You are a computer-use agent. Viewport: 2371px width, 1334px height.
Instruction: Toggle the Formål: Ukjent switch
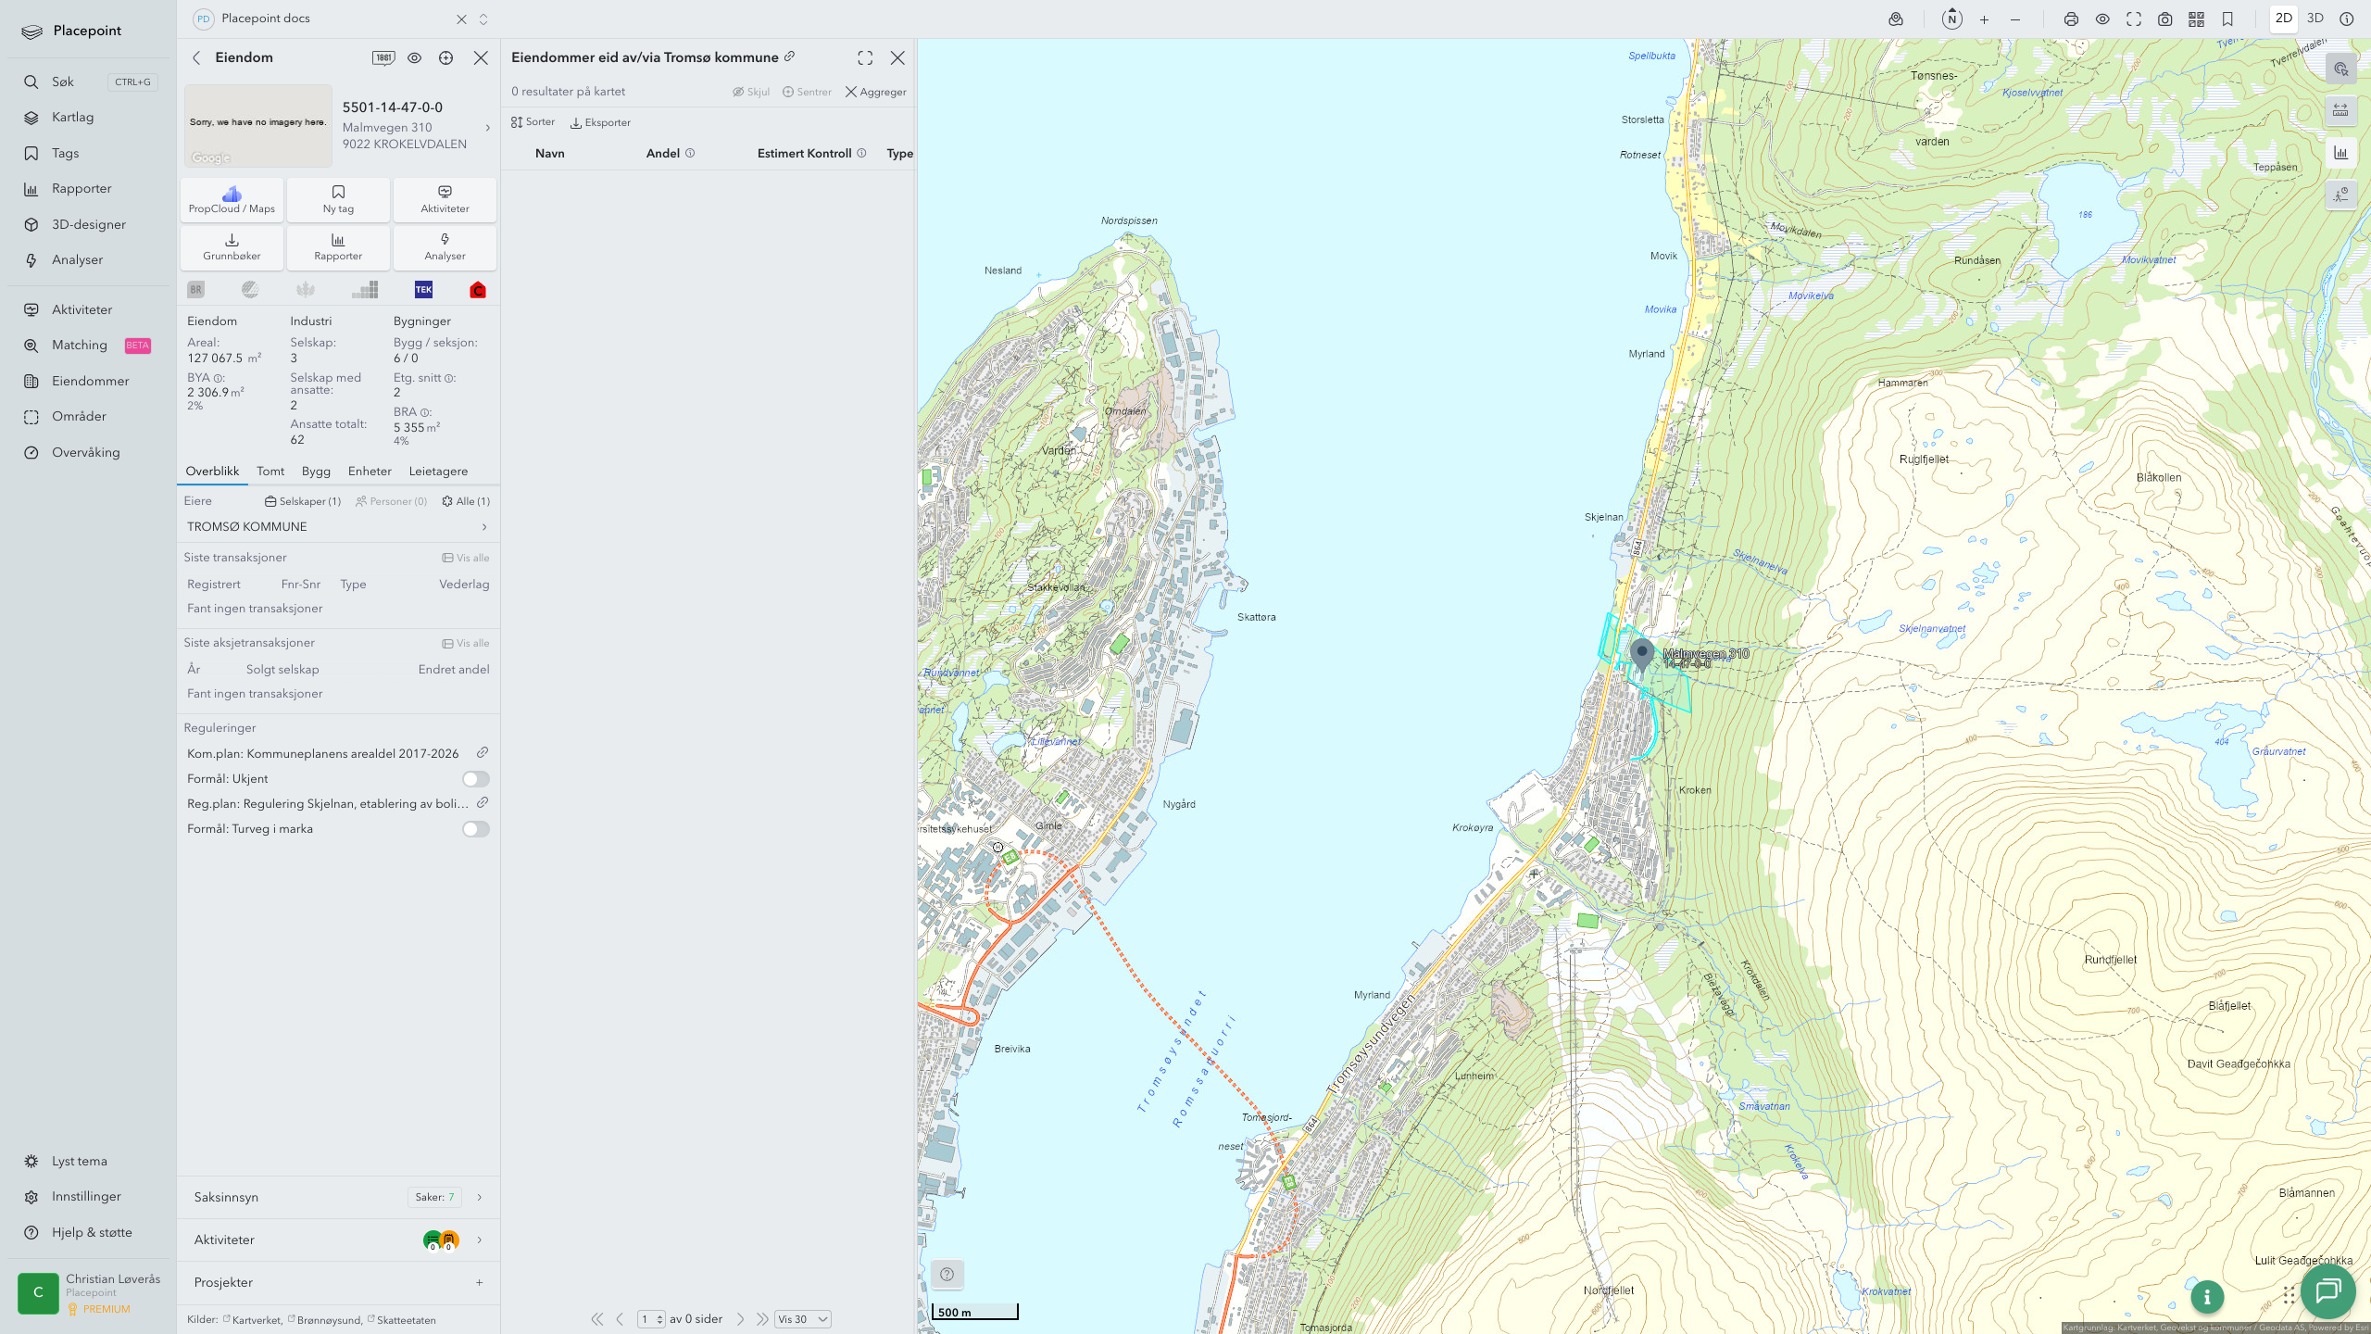pos(476,779)
